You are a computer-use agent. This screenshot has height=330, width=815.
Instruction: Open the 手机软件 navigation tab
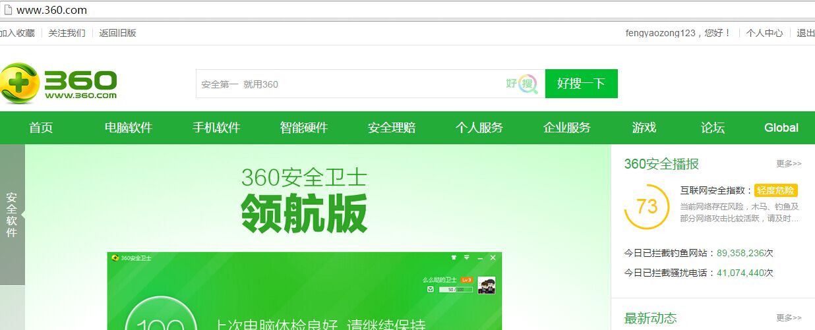(x=216, y=128)
